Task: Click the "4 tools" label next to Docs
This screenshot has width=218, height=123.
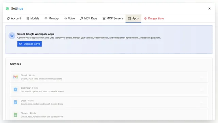Action: pos(31,101)
